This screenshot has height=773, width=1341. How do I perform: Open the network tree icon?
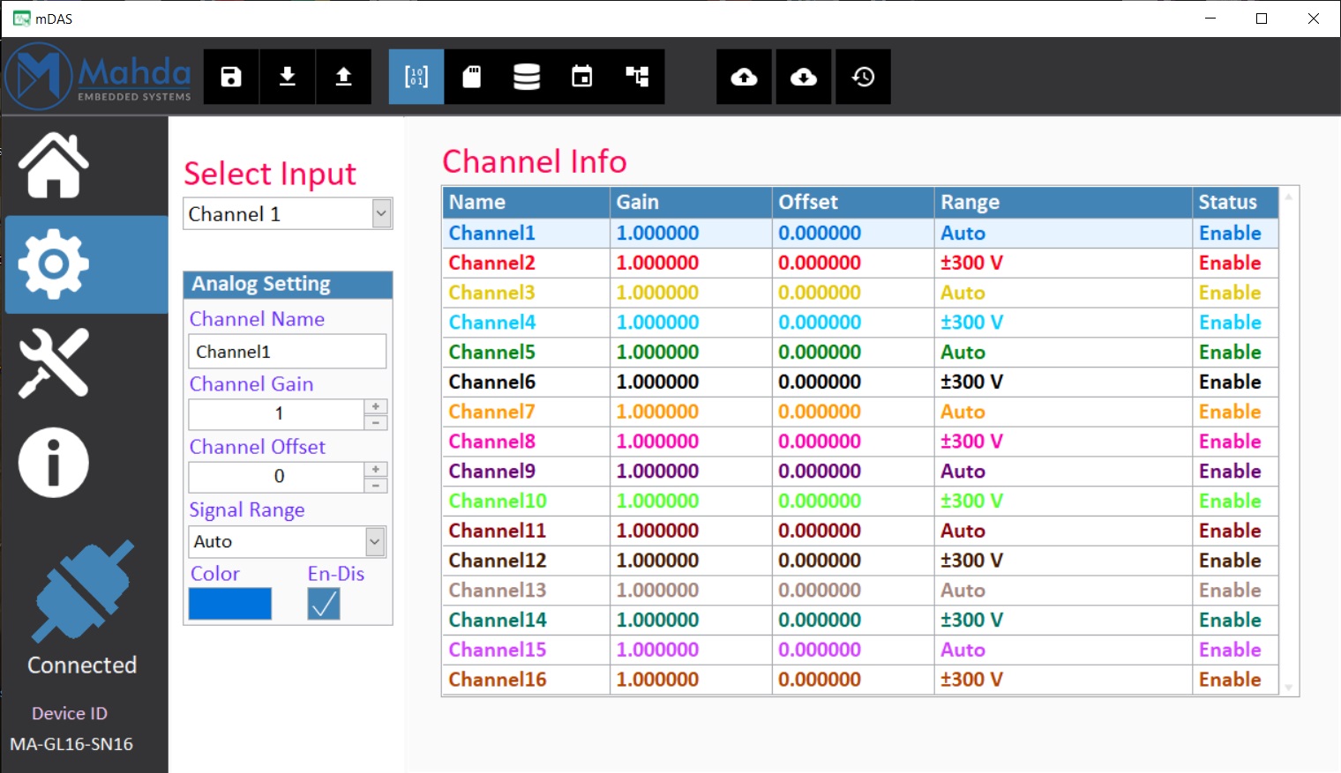tap(637, 77)
